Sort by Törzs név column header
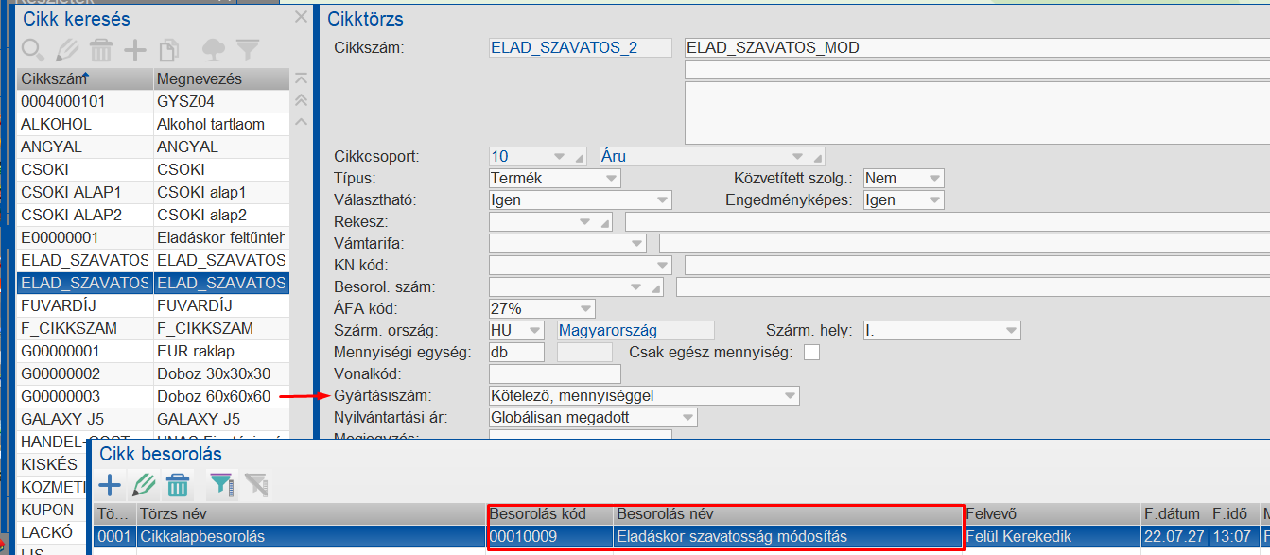The image size is (1270, 555). click(310, 514)
